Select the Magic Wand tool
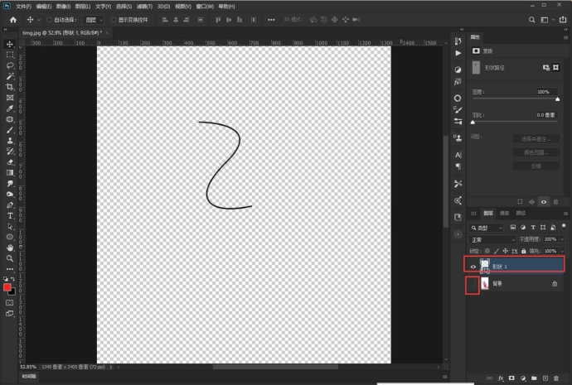Viewport: 572px width, 385px height. pos(10,76)
